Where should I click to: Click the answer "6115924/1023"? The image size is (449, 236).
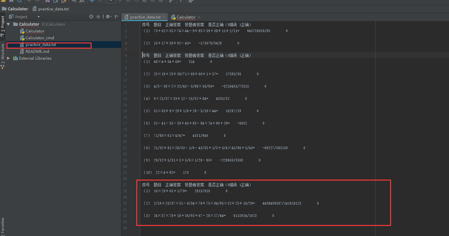click(x=245, y=216)
